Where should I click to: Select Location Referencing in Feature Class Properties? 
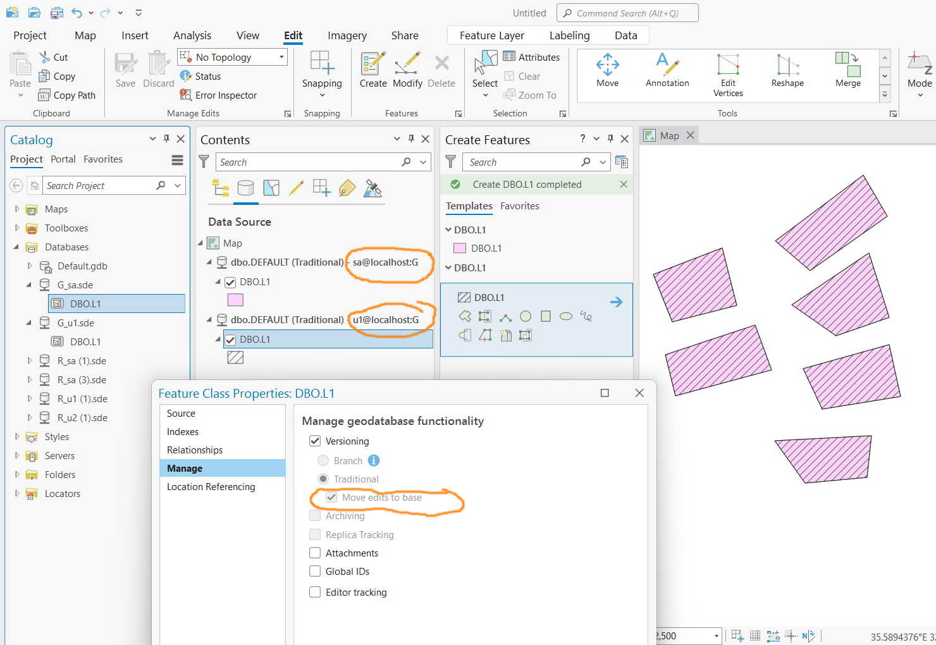click(211, 486)
